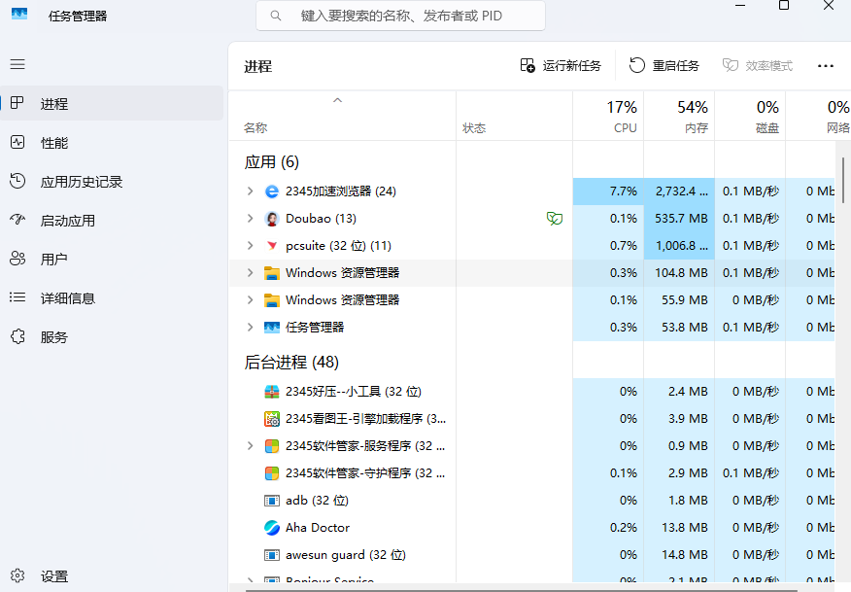Switch to the 进程 page
The height and width of the screenshot is (592, 851).
click(112, 103)
